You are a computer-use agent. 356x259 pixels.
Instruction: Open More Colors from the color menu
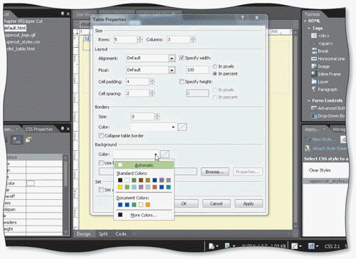pos(144,215)
